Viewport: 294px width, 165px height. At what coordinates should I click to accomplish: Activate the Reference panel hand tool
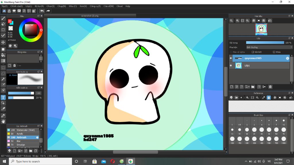[269, 97]
